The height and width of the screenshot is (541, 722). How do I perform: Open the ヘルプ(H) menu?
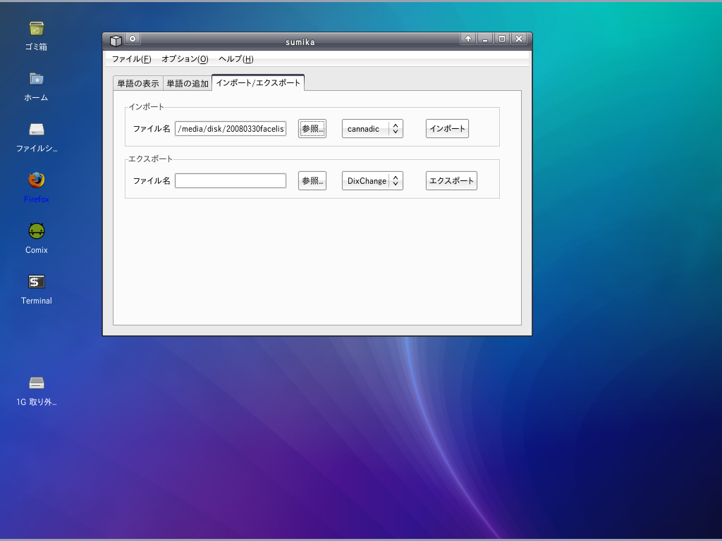(x=235, y=59)
